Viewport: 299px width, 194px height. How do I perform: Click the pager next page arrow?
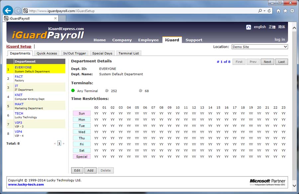(x=63, y=144)
